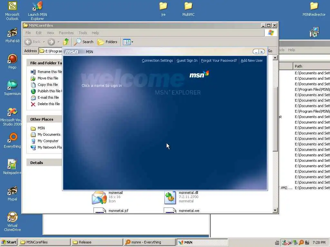
Task: Go to MSN folder in Other Places
Action: coord(38,128)
